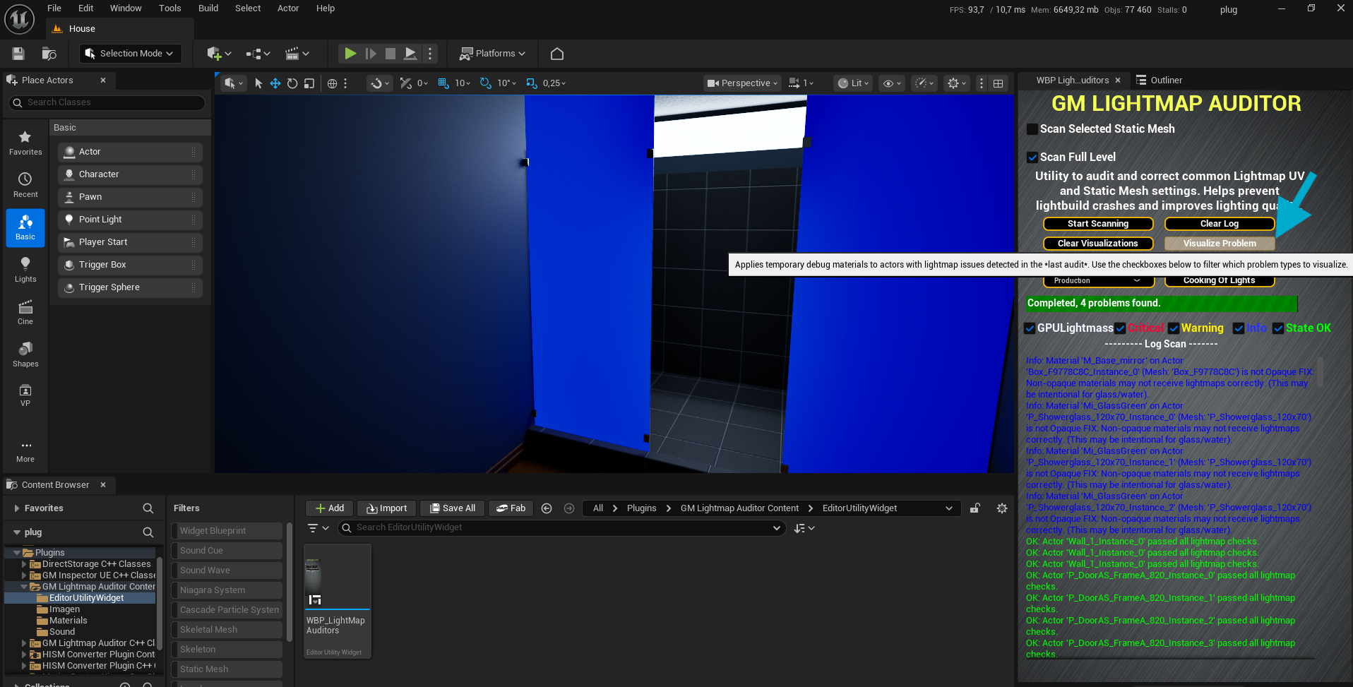Click the Fab button in Content Browser
This screenshot has height=687, width=1353.
[x=511, y=508]
